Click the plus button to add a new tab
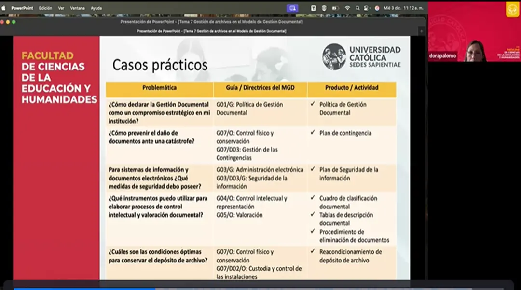The width and height of the screenshot is (521, 290). (x=421, y=31)
